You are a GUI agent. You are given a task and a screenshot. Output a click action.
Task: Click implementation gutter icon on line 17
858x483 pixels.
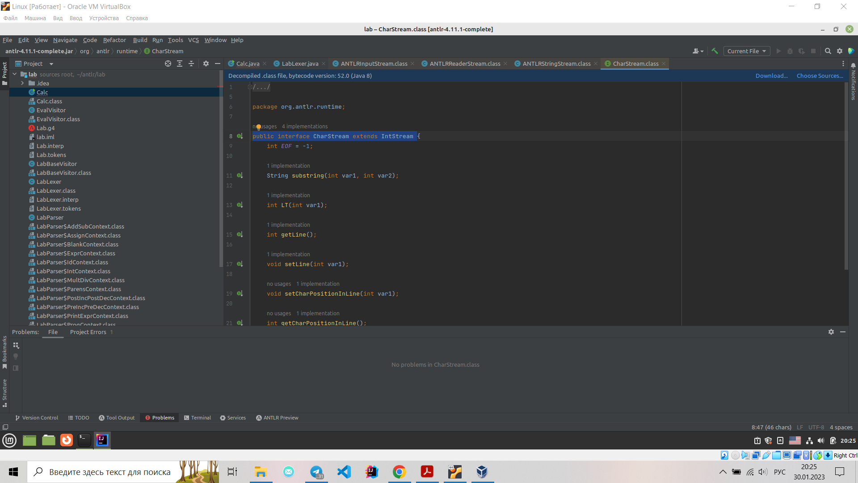coord(240,264)
